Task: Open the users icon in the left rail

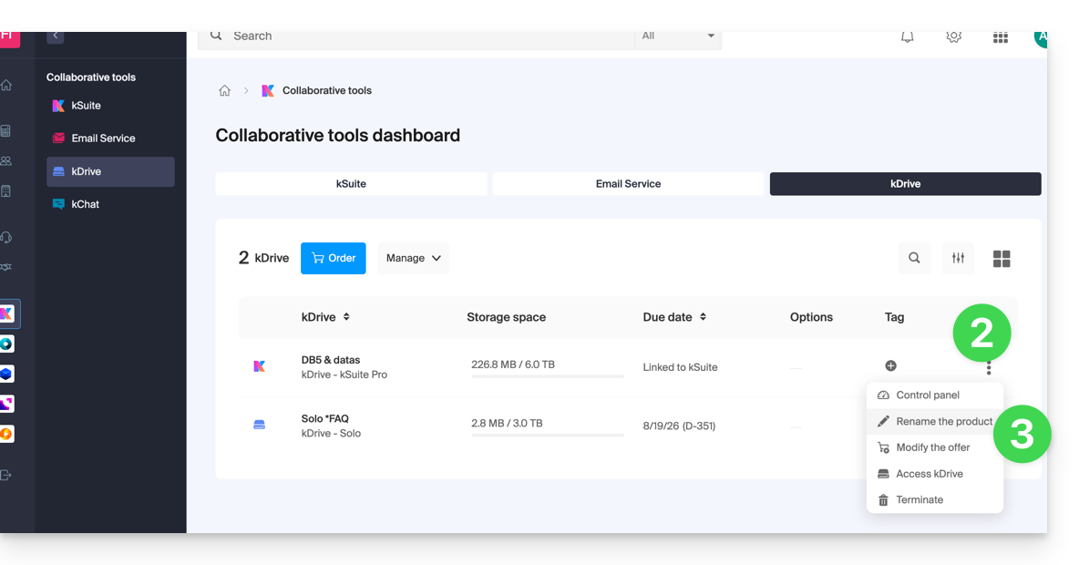Action: point(6,161)
